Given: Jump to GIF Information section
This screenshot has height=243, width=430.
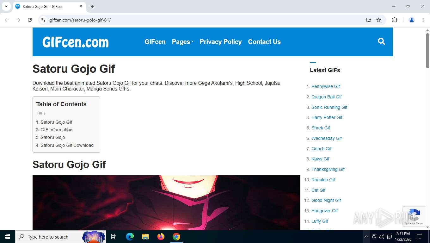Looking at the screenshot, I should coord(54,130).
